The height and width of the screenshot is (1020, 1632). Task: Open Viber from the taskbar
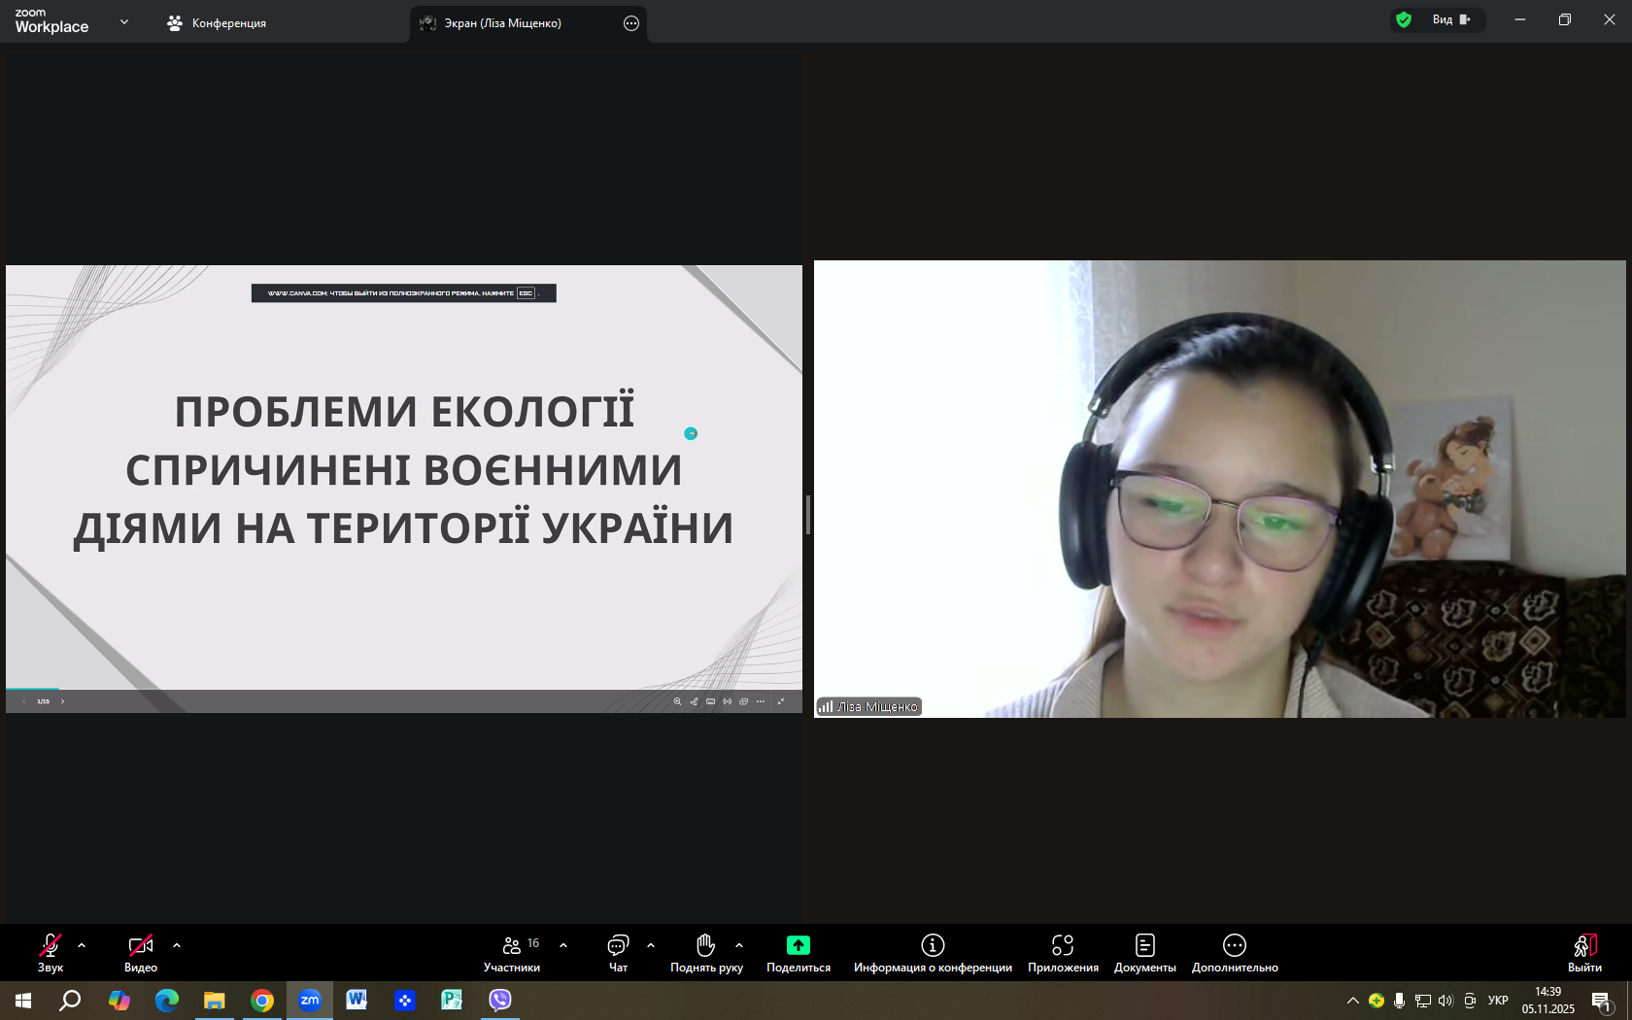coord(500,1000)
